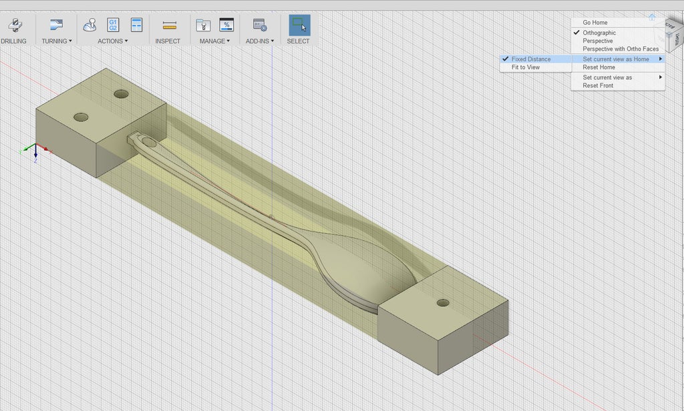Expand the ACTIONS dropdown menu

point(112,41)
